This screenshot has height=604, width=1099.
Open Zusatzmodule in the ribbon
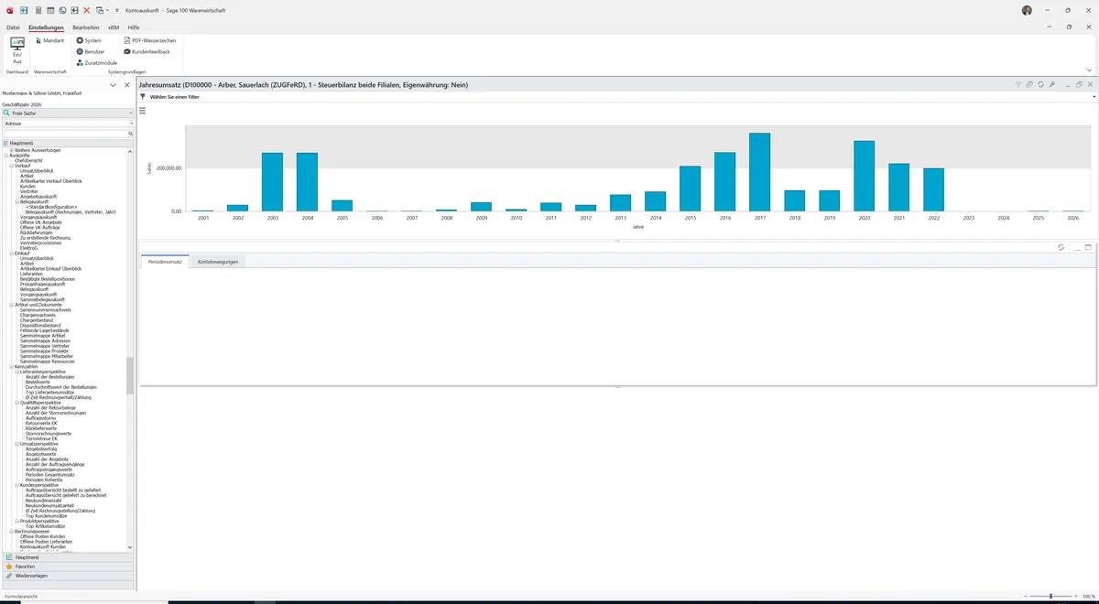pos(97,63)
